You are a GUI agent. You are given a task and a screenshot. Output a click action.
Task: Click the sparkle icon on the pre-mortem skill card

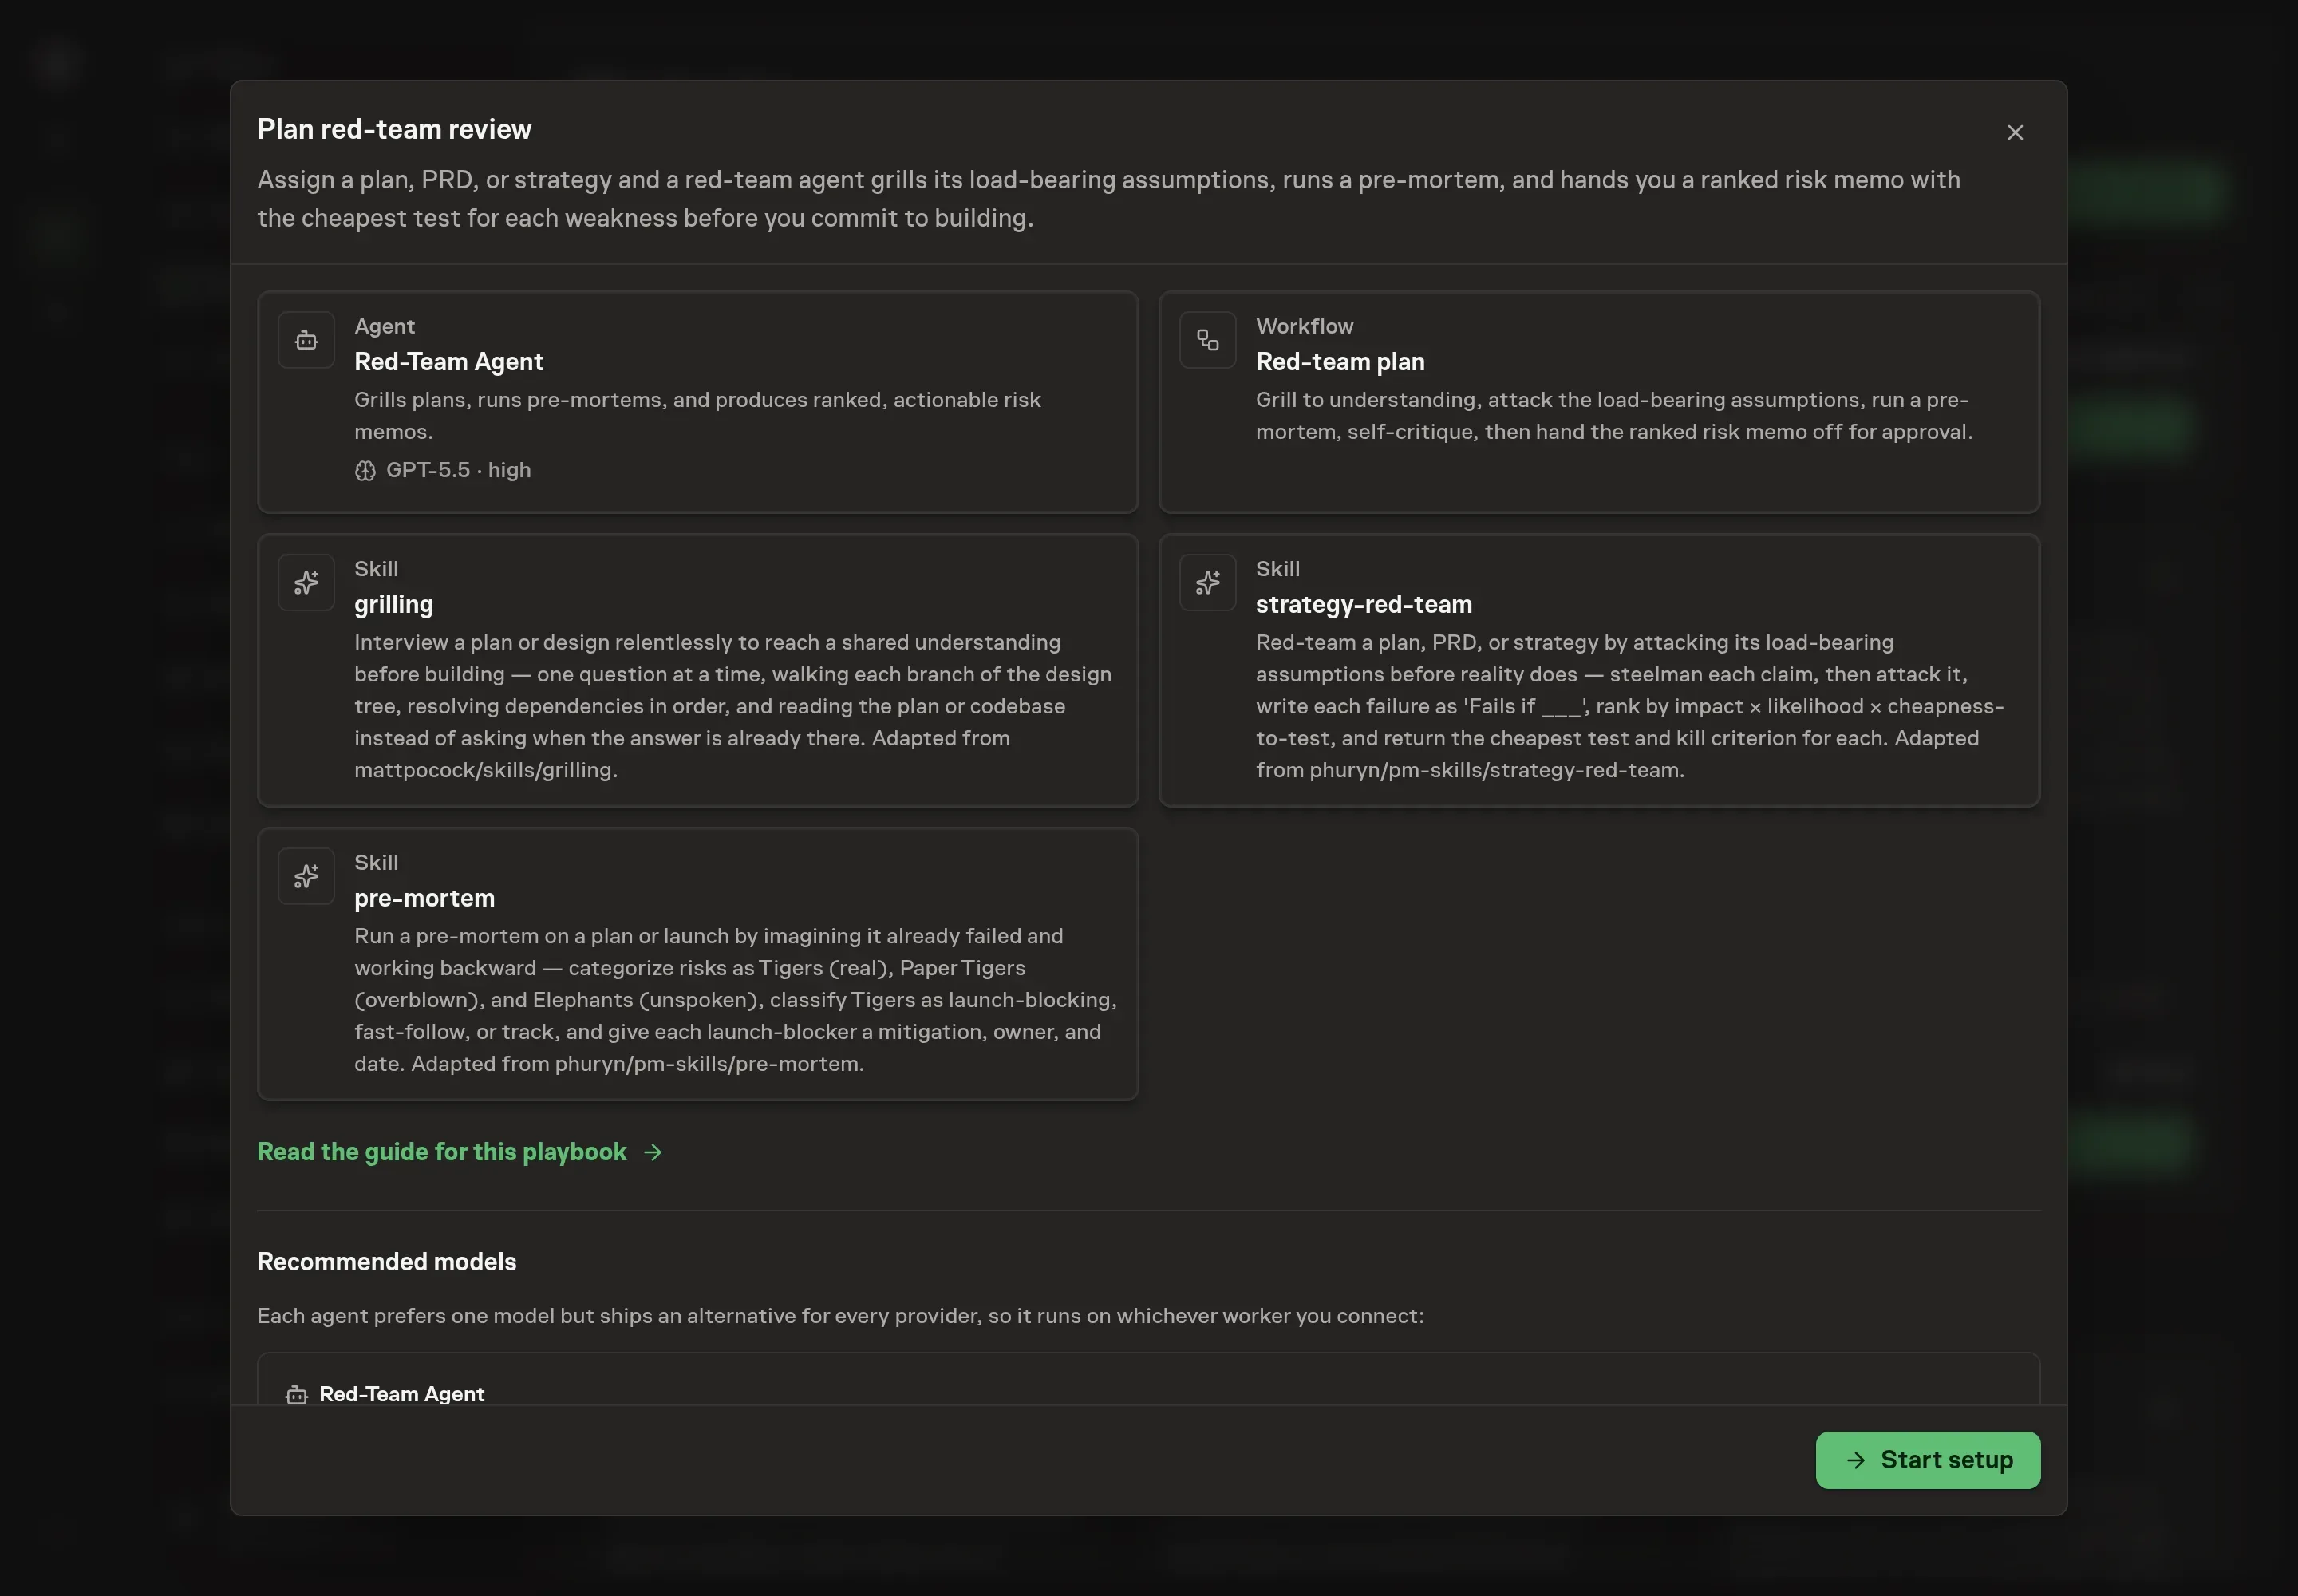306,876
